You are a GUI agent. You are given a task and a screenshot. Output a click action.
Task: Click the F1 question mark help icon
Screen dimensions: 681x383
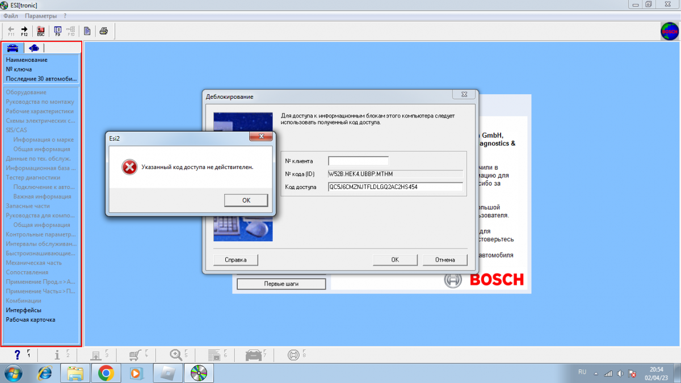[x=18, y=355]
